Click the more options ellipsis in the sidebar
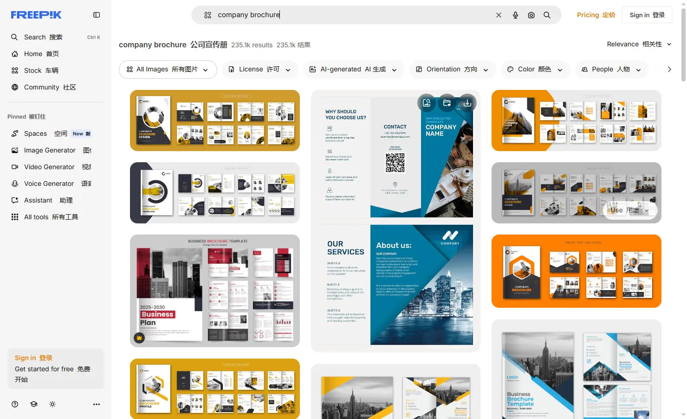The width and height of the screenshot is (687, 419). click(97, 404)
